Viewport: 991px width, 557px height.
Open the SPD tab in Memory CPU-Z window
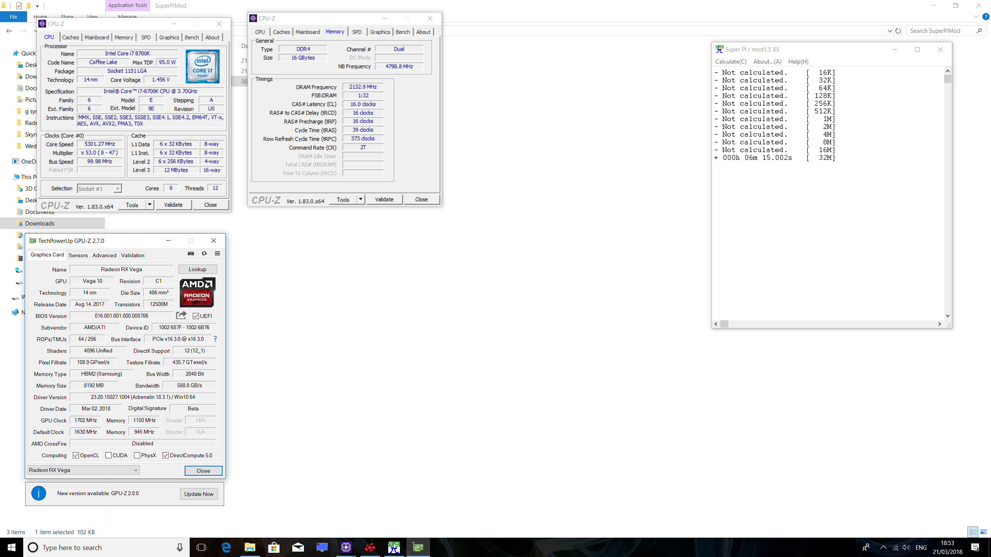click(357, 32)
